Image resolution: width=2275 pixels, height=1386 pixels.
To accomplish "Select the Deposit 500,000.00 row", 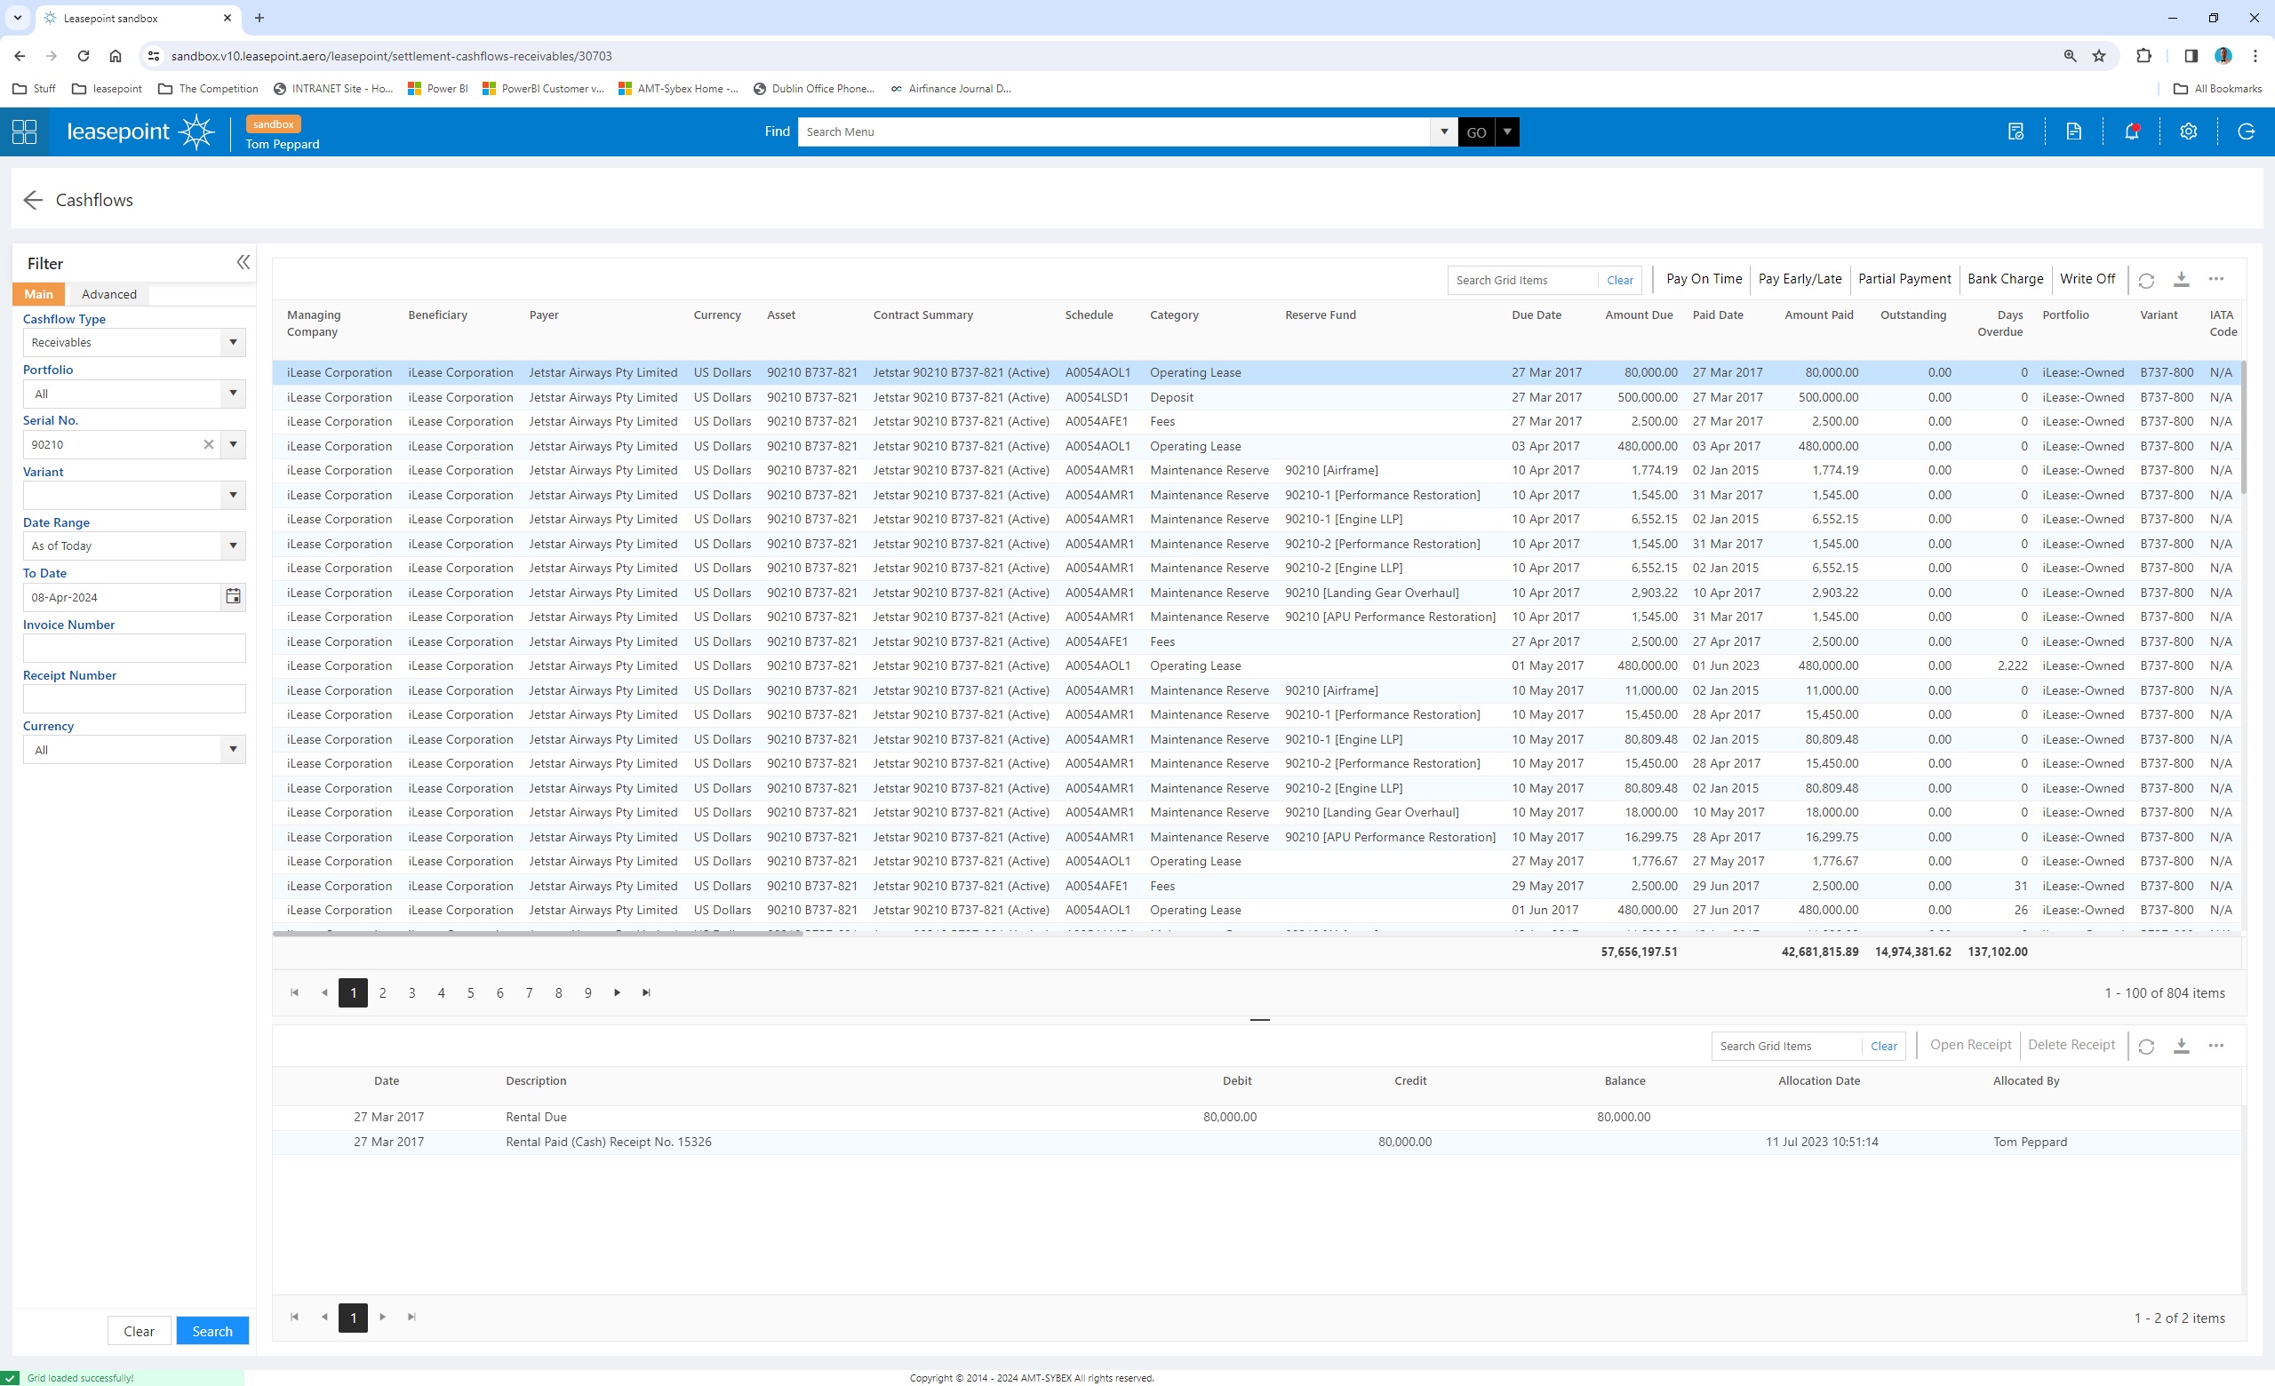I will [1257, 397].
